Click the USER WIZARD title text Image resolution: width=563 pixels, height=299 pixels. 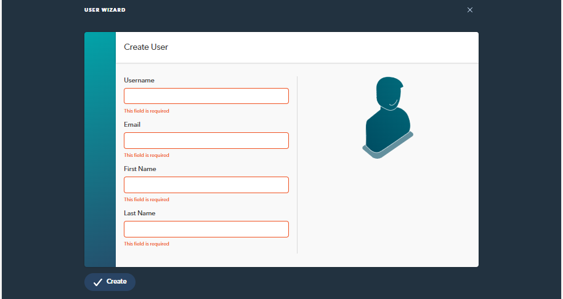pos(105,10)
